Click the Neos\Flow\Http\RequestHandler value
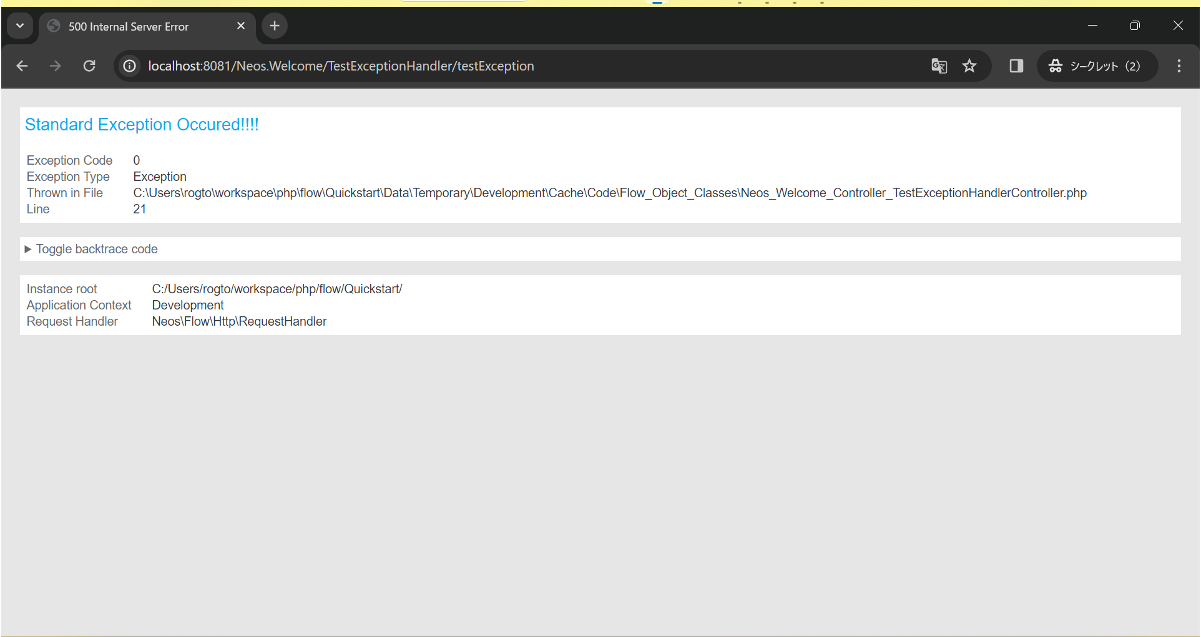The height and width of the screenshot is (637, 1201). (239, 321)
